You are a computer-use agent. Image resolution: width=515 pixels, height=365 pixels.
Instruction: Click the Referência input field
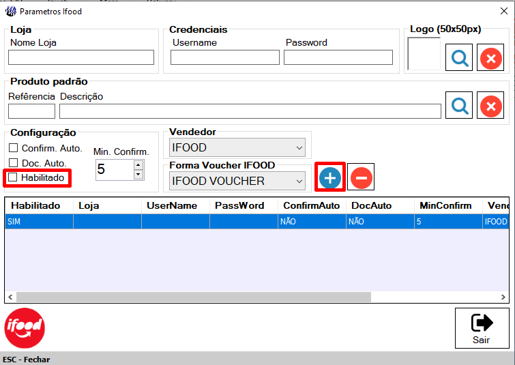pyautogui.click(x=31, y=111)
